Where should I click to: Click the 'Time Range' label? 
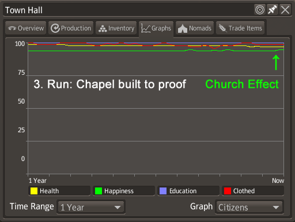pyautogui.click(x=32, y=206)
